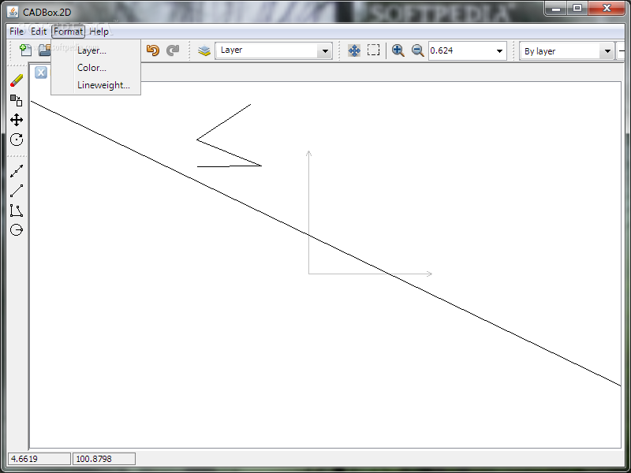Create a new drawing with the New icon
This screenshot has width=631, height=473.
coord(25,50)
